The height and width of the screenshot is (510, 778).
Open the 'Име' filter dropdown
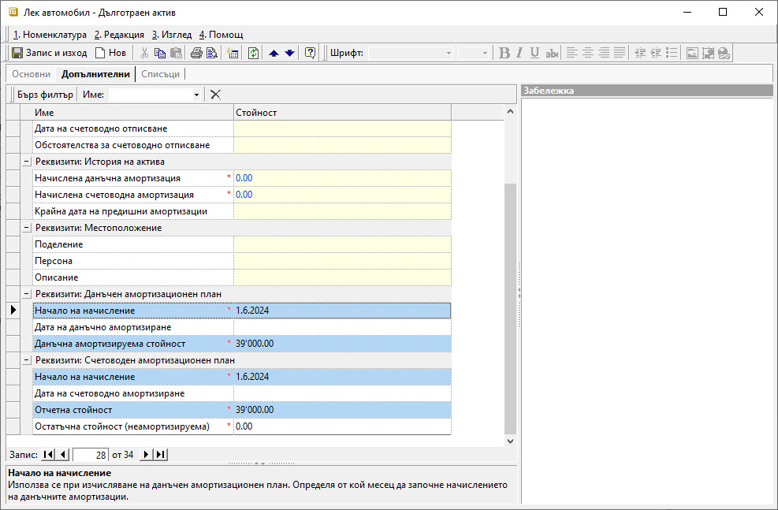click(196, 95)
